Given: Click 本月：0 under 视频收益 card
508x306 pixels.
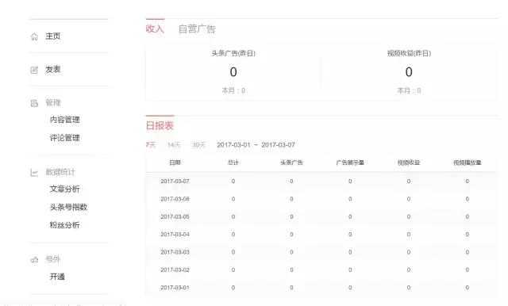Looking at the screenshot, I should 409,90.
